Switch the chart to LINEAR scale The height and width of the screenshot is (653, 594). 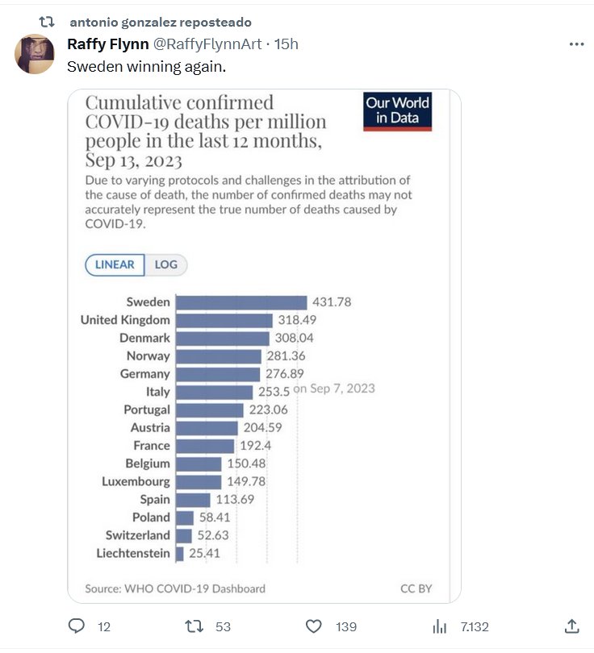pos(115,264)
